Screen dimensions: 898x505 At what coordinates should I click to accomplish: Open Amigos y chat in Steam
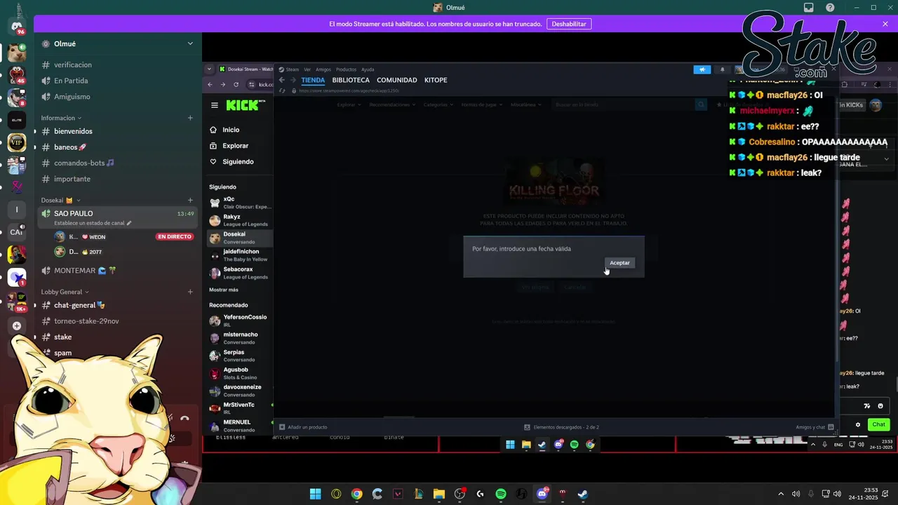(815, 427)
